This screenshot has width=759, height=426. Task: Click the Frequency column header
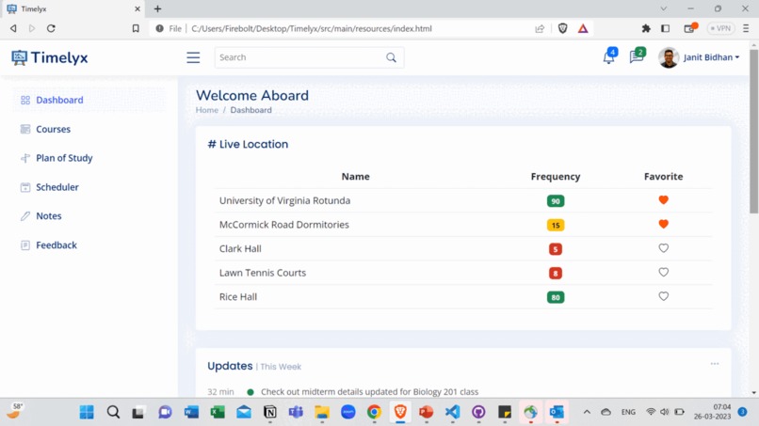[556, 177]
